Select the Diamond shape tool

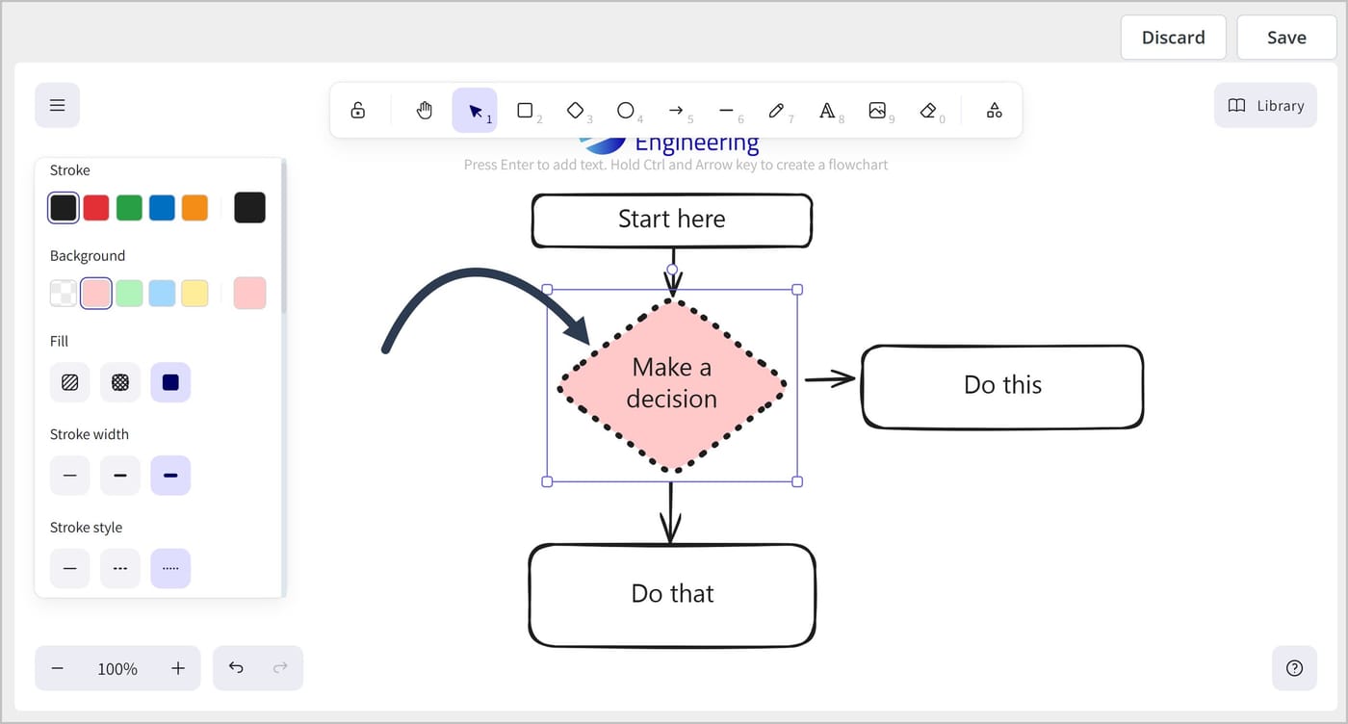[x=576, y=110]
